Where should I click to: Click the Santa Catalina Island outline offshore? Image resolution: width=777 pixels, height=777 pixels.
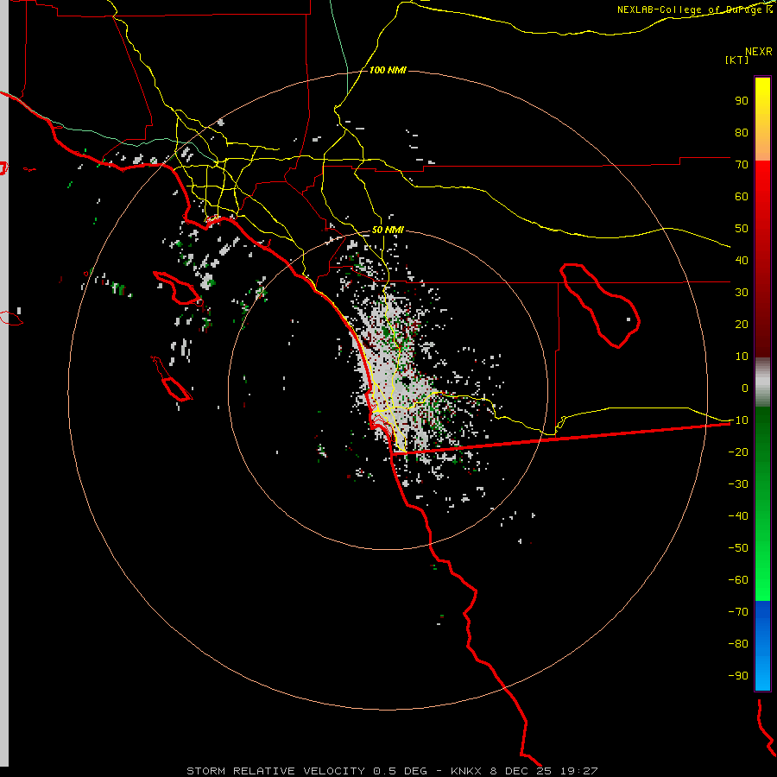[177, 288]
